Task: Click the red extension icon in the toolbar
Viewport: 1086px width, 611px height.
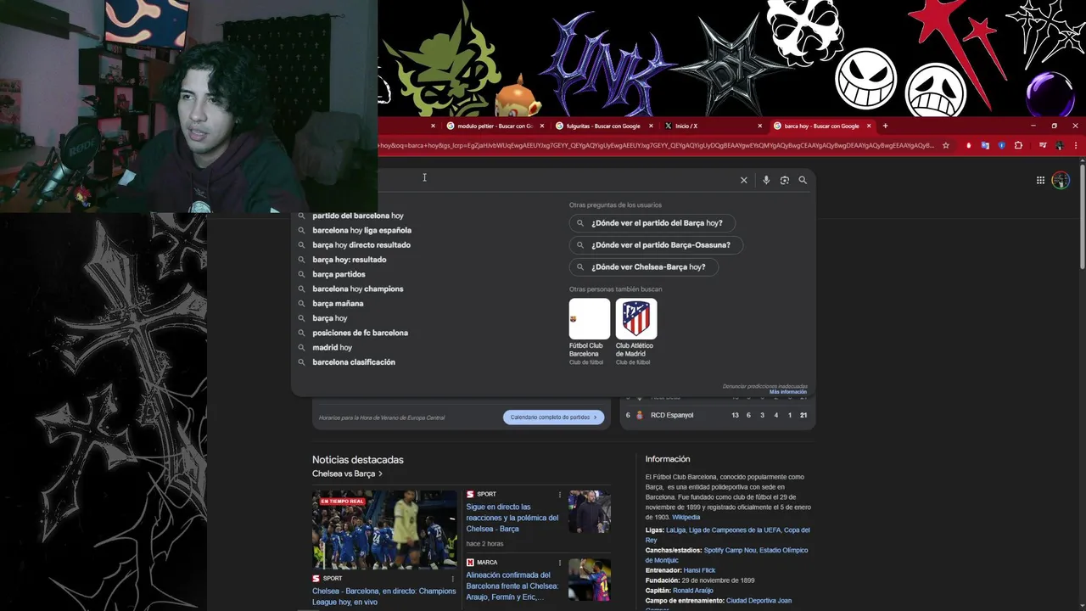Action: 968,145
